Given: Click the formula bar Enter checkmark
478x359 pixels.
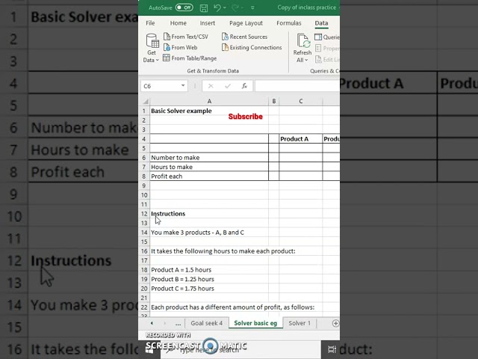Looking at the screenshot, I should tap(227, 86).
